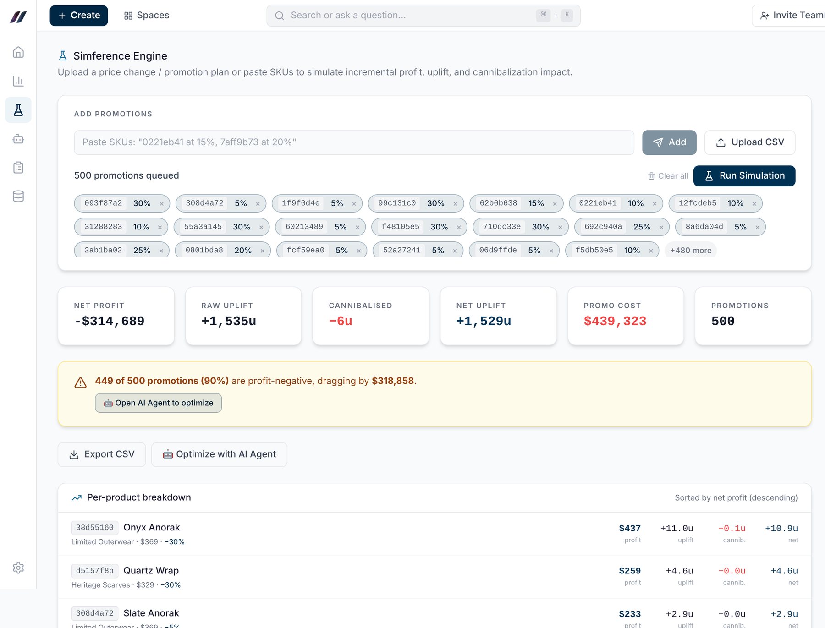The image size is (825, 628).
Task: Click the Add promotions button
Action: 669,142
